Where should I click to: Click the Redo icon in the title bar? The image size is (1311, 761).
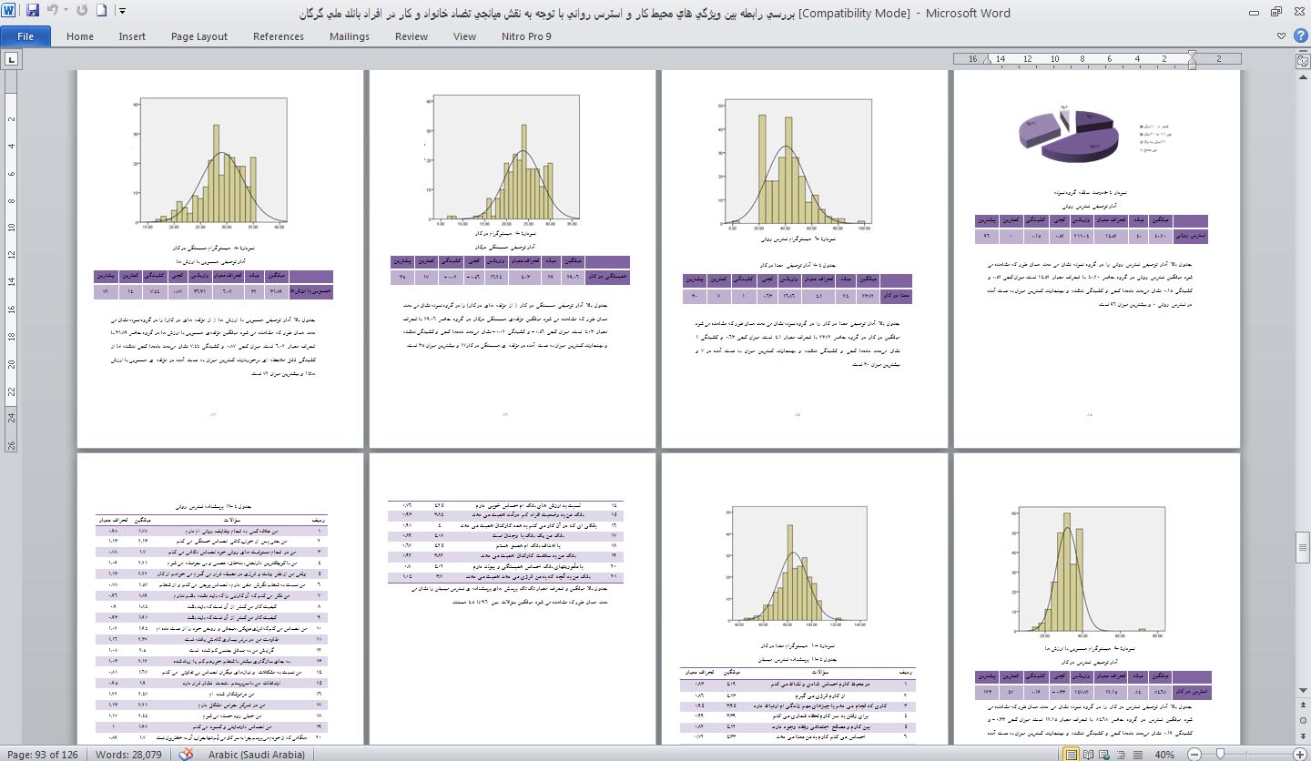(x=84, y=13)
